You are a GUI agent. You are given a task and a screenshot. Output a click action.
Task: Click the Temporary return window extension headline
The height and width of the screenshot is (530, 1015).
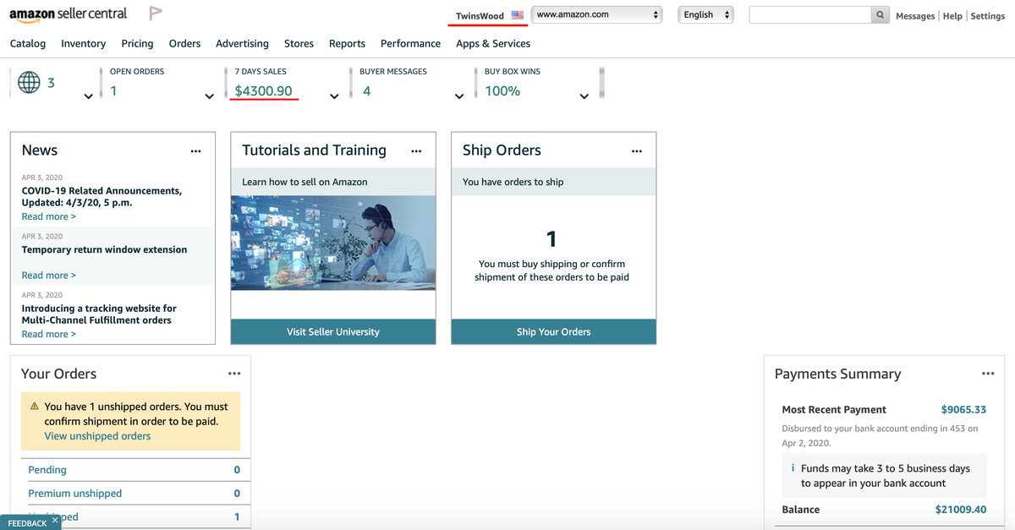tap(104, 249)
